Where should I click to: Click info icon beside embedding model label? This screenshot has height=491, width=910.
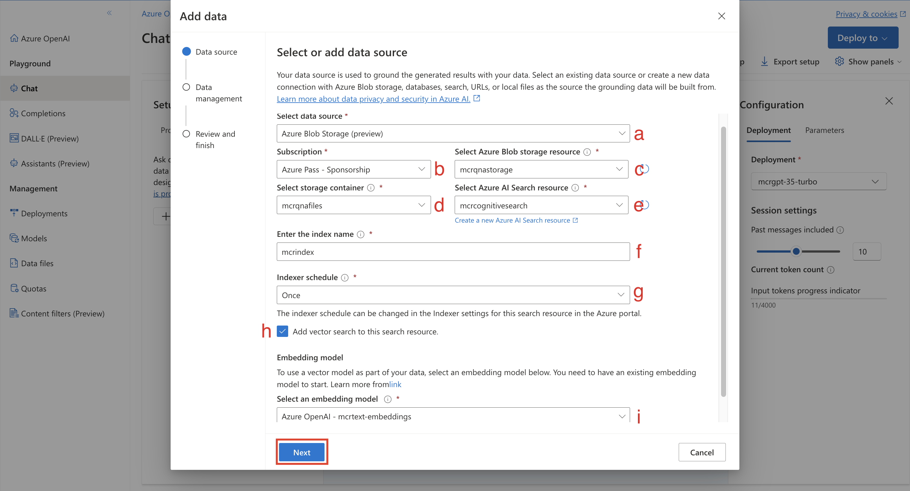tap(387, 399)
